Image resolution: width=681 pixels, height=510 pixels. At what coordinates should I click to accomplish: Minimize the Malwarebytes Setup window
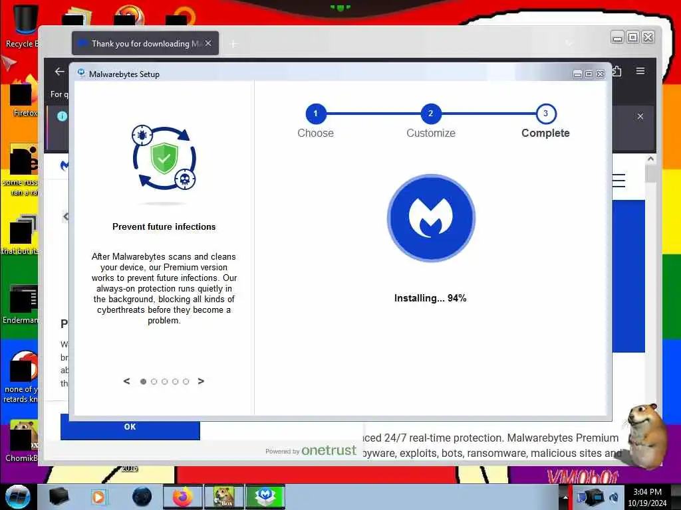[x=577, y=74]
